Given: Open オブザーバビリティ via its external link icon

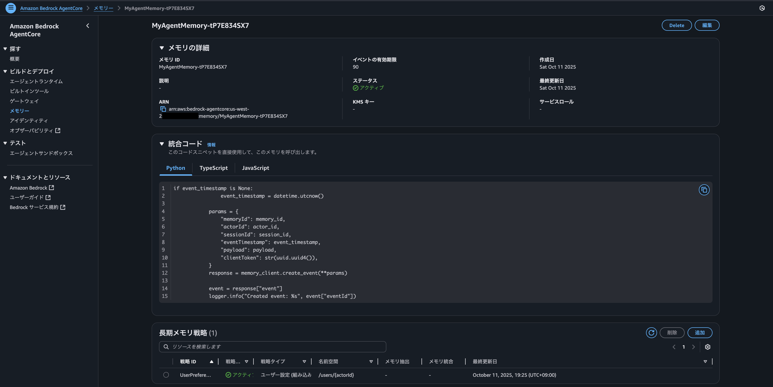Looking at the screenshot, I should (x=58, y=130).
